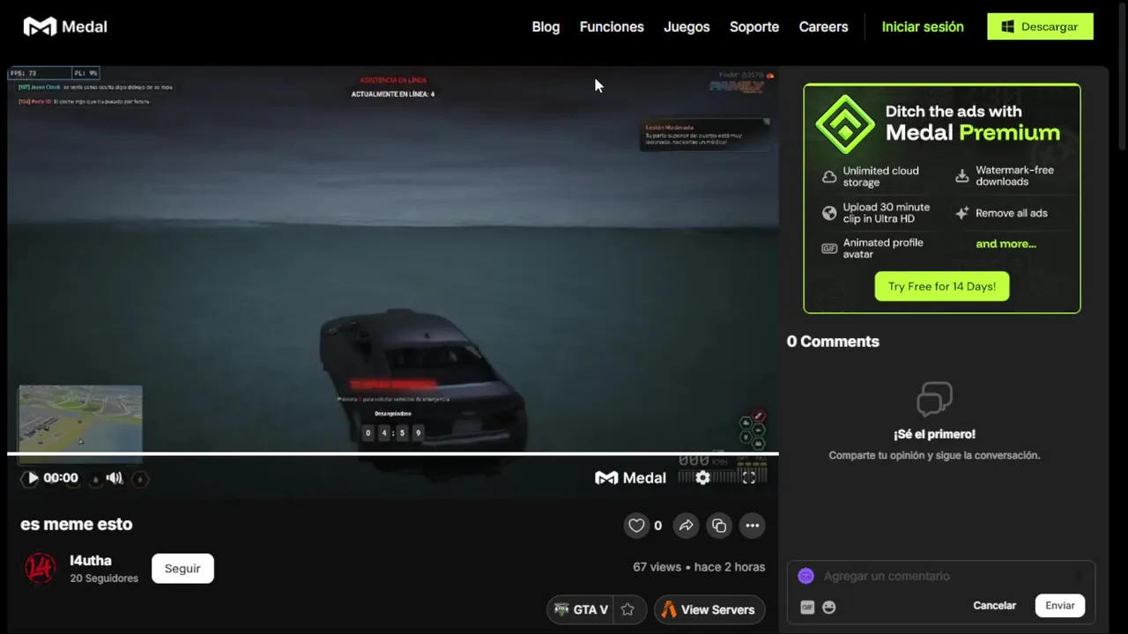
Task: Click the 00:00 video timestamp
Action: click(x=61, y=478)
